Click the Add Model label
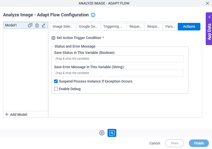 19,115
